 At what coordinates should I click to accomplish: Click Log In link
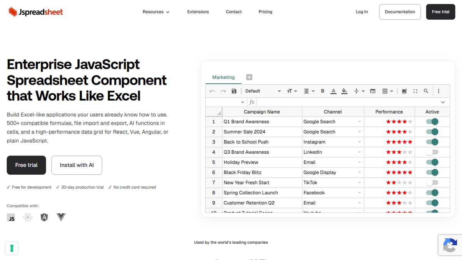click(x=362, y=12)
